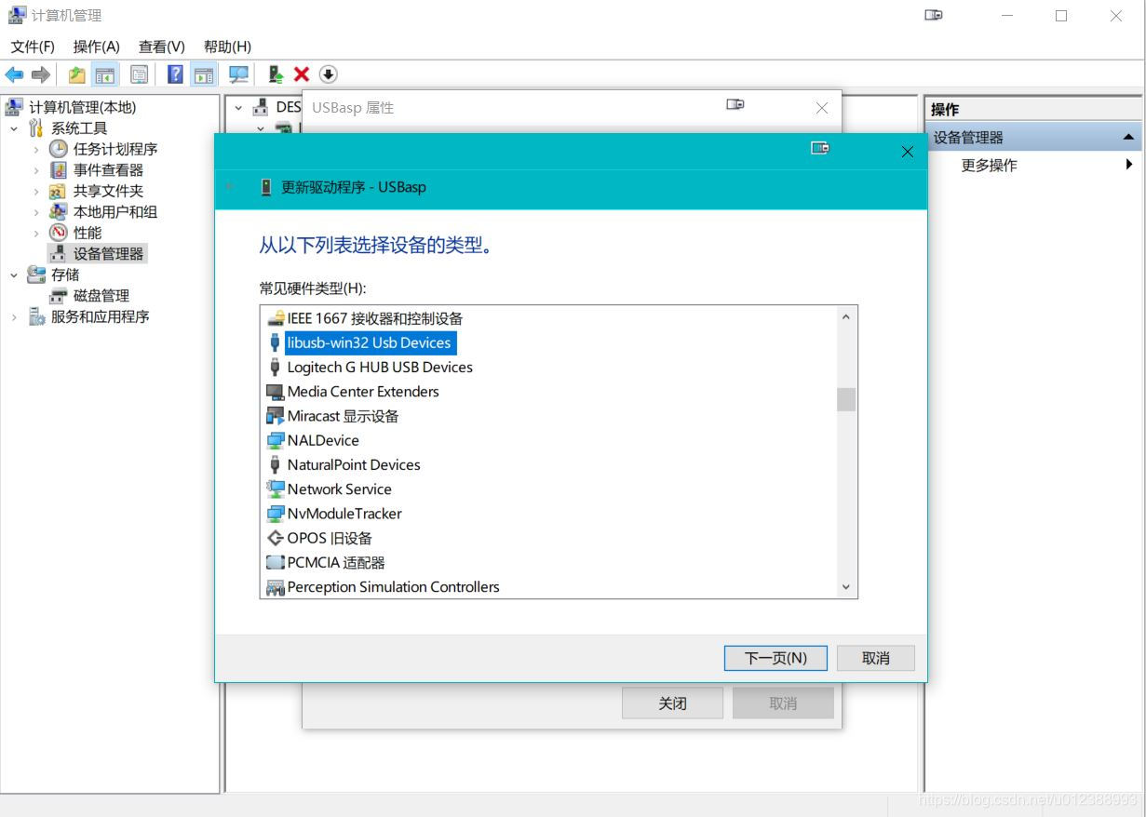The image size is (1146, 817).
Task: Expand 事件查看器 chevron
Action: (36, 170)
